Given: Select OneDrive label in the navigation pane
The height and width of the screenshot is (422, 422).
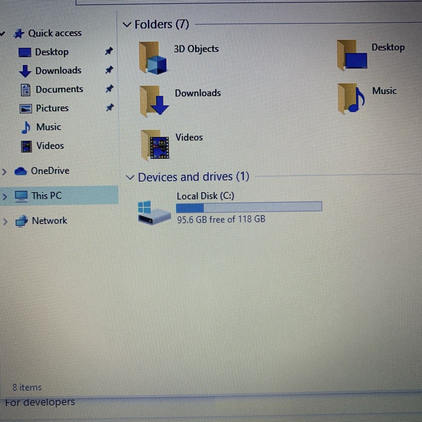Looking at the screenshot, I should coord(50,171).
